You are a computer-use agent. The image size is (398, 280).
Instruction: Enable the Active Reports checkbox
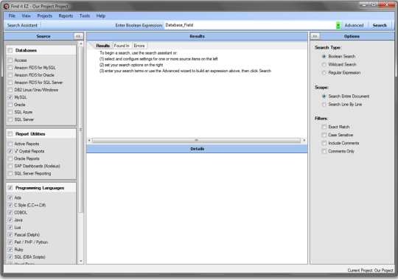point(10,144)
